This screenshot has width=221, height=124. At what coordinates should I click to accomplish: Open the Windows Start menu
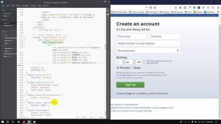[2, 122]
